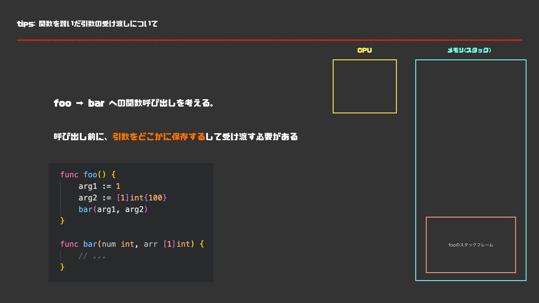Click the 'func bar(num int, arr [1]int) {' line

(x=132, y=244)
